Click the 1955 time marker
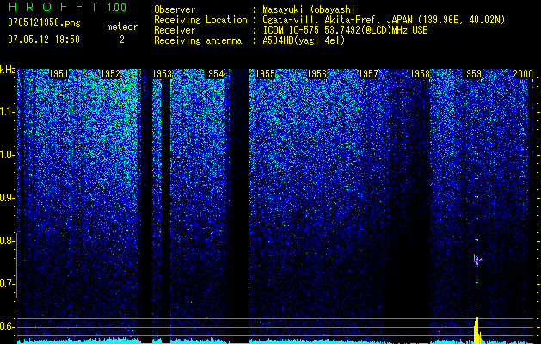Image resolution: width=541 pixels, height=344 pixels. click(265, 74)
